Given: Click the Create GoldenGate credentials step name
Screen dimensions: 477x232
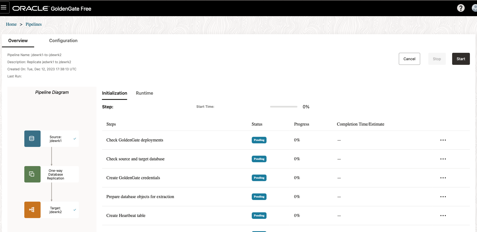Looking at the screenshot, I should 133,178.
